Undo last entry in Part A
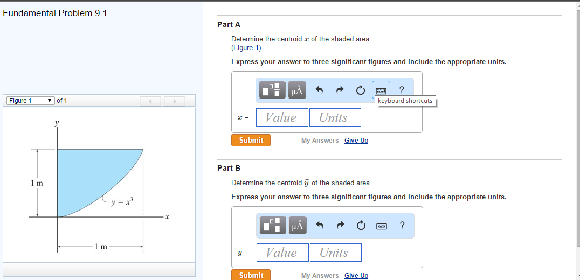 [x=320, y=90]
